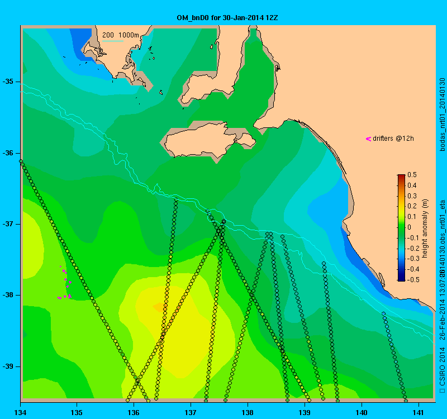
Task: Click the -0.2 colorbar tick label
Action: click(412, 248)
